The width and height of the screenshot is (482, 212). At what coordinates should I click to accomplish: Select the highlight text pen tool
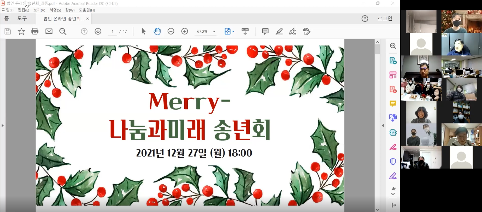tap(279, 31)
